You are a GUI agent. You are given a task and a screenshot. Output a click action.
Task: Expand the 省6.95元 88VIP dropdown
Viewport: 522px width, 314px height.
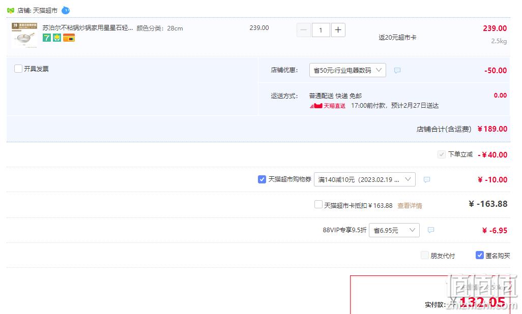coord(394,230)
